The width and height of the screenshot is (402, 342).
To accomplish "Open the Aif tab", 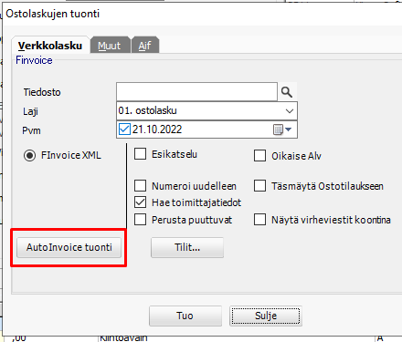I will tap(145, 46).
